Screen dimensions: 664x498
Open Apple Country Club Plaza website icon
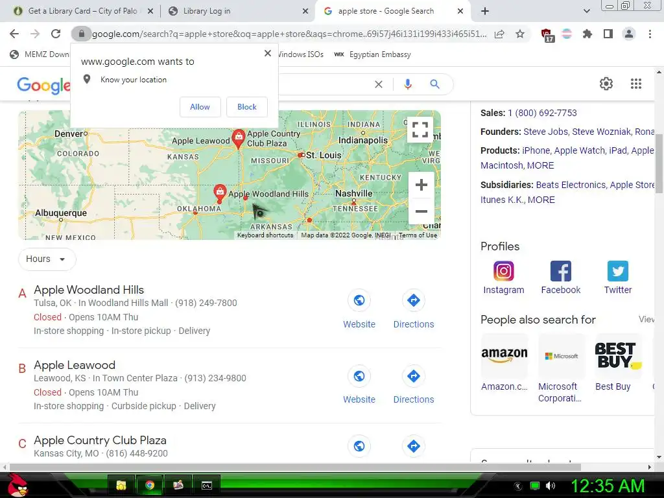click(x=359, y=446)
